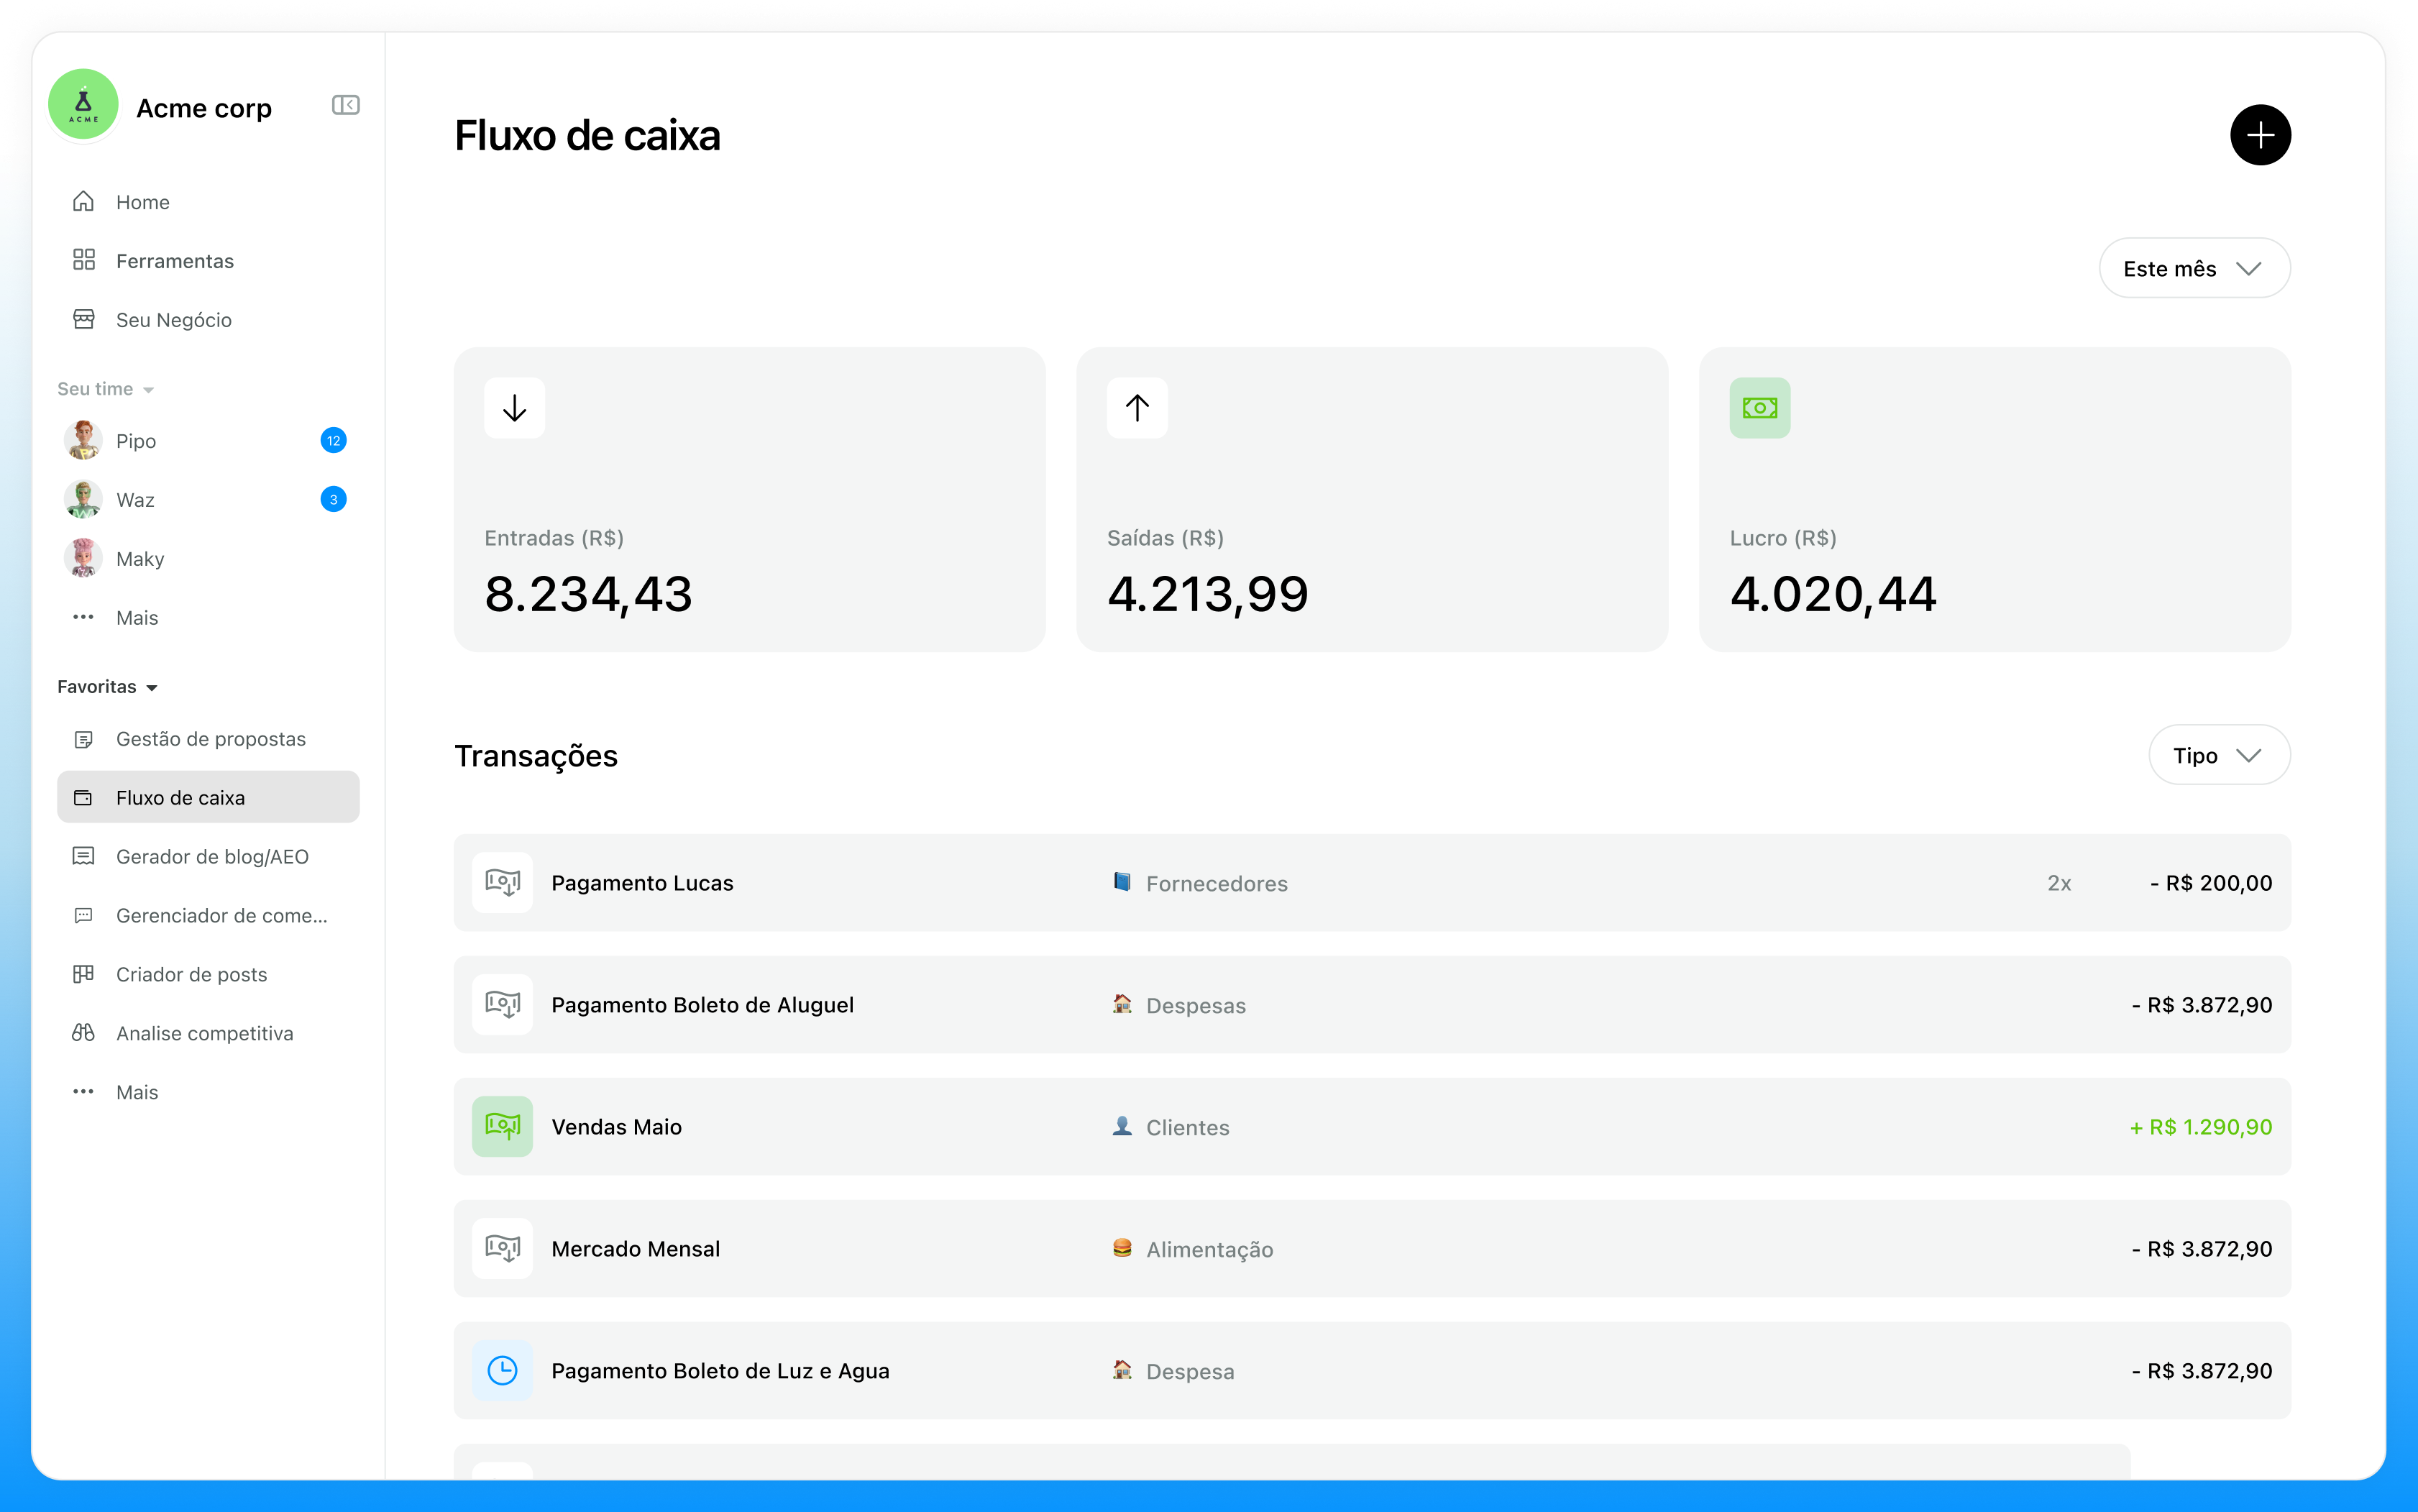Click the - R$ 200,00 amount
The image size is (2418, 1512).
pos(2211,883)
